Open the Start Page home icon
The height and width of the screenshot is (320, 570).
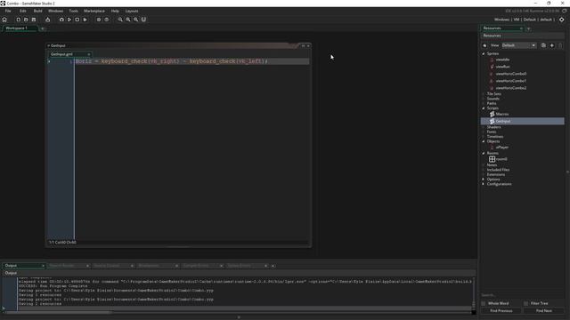click(4, 20)
